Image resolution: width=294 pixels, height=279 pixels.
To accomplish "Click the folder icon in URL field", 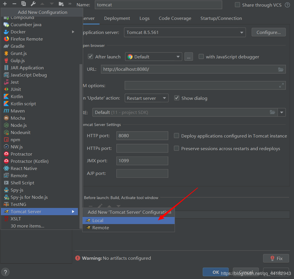I will (281, 69).
